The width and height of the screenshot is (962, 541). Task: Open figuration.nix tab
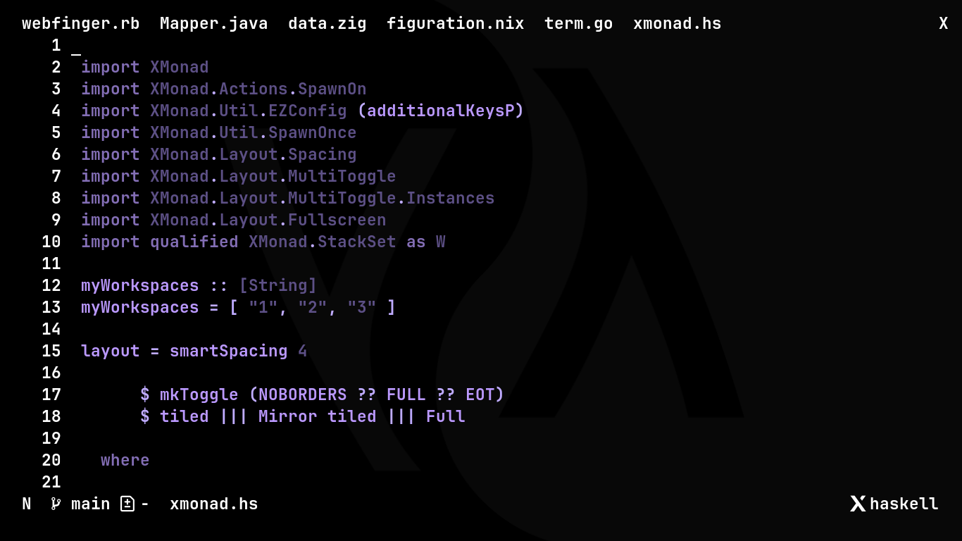pos(456,23)
